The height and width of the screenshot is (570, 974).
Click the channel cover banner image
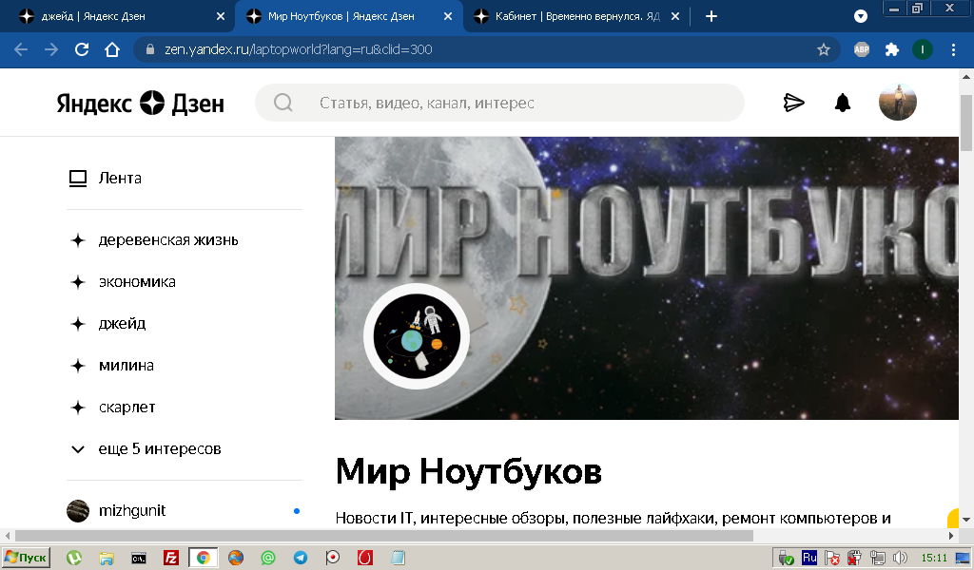pyautogui.click(x=647, y=277)
